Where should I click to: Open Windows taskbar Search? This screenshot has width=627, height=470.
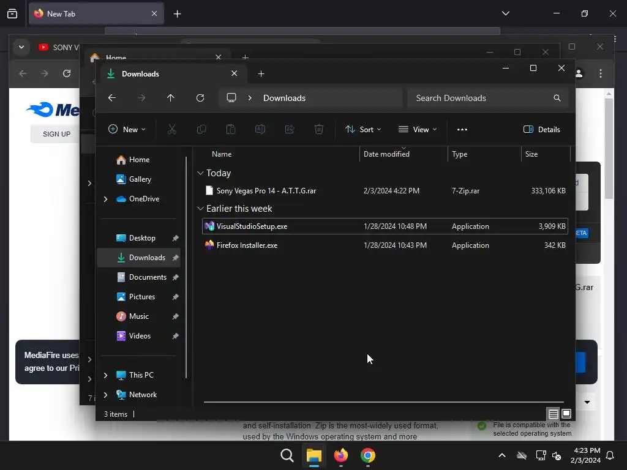(287, 455)
